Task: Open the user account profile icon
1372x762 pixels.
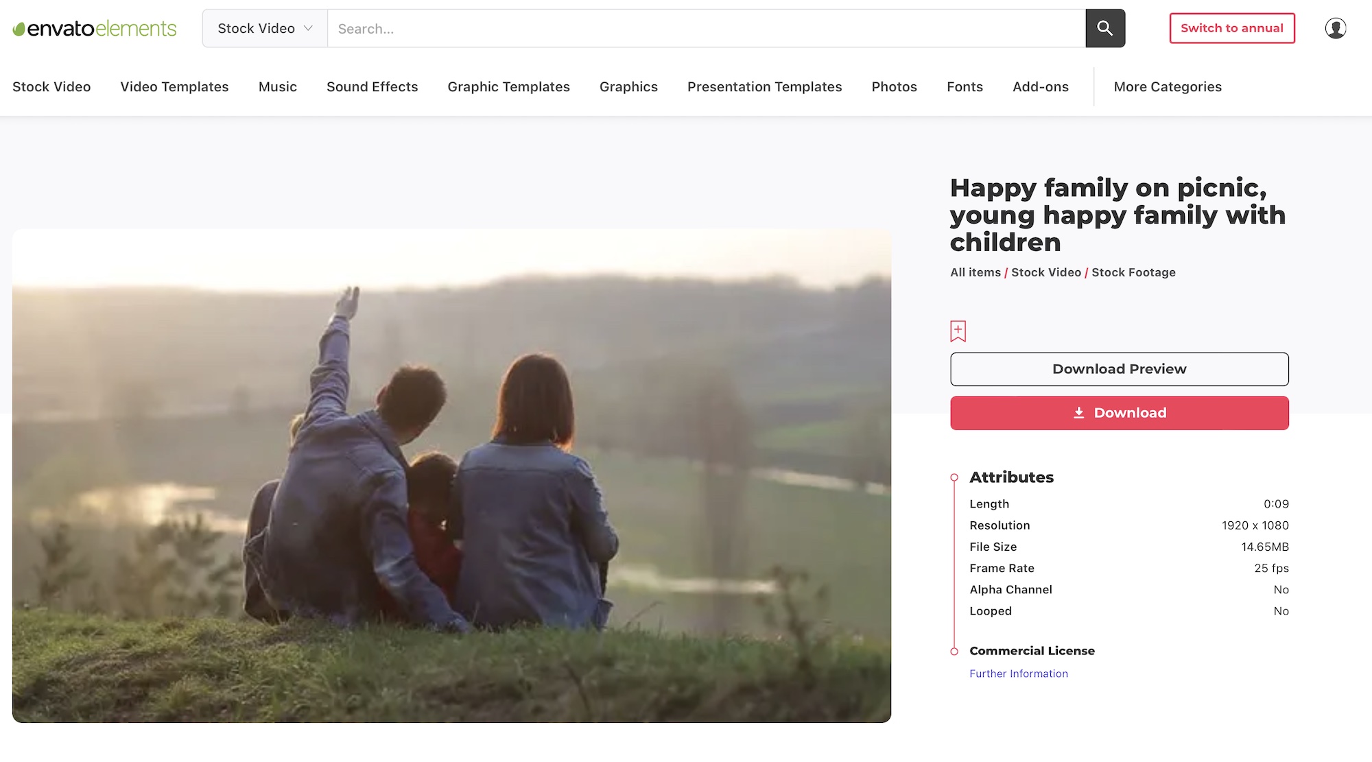Action: click(x=1335, y=28)
